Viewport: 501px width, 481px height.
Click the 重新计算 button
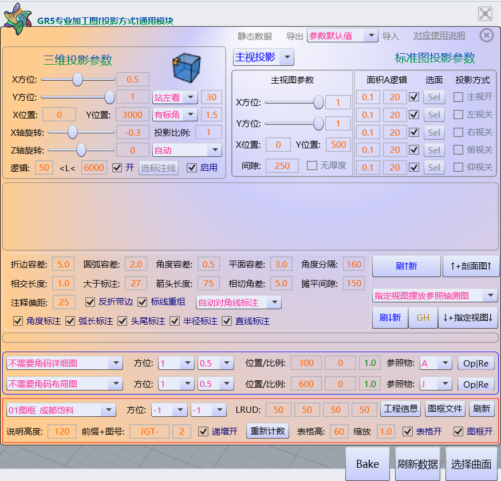tap(267, 432)
